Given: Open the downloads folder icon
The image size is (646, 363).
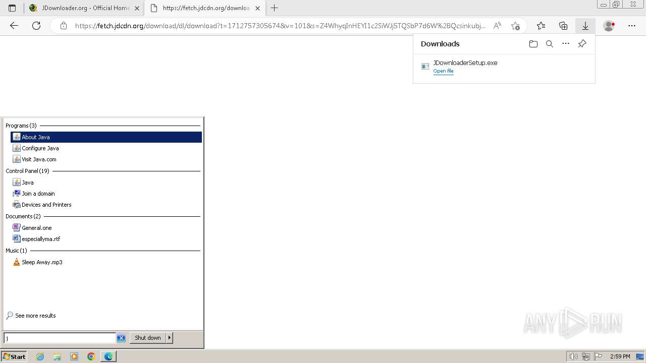Looking at the screenshot, I should pyautogui.click(x=533, y=44).
